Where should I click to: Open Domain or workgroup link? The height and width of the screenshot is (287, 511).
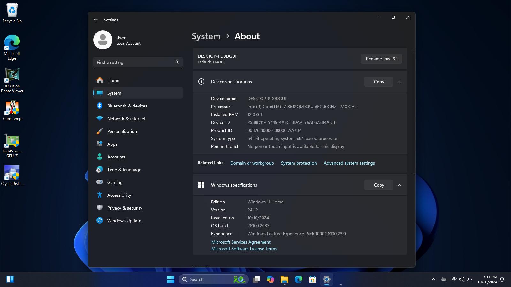tap(252, 163)
